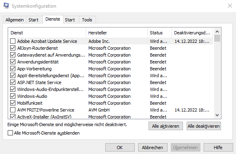Viewport: 236px width, 154px height.
Task: Open the Tools tab
Action: pyautogui.click(x=87, y=20)
